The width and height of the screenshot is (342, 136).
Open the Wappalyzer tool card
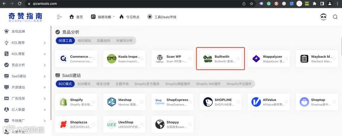269,59
